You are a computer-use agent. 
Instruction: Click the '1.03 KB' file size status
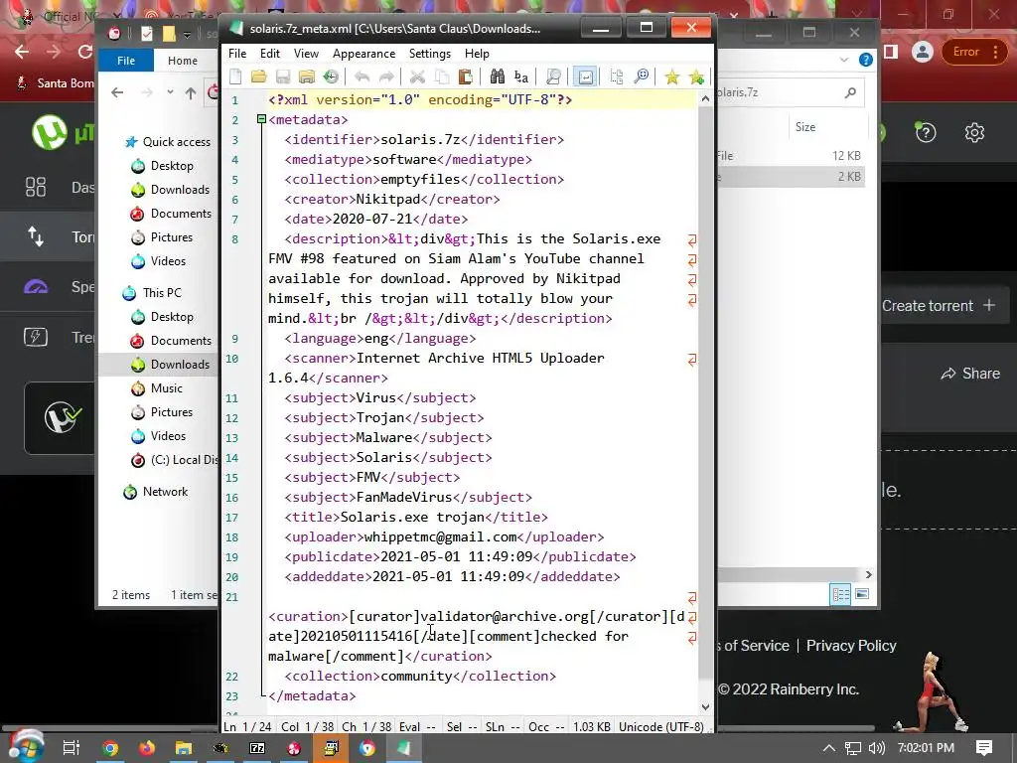(x=592, y=726)
